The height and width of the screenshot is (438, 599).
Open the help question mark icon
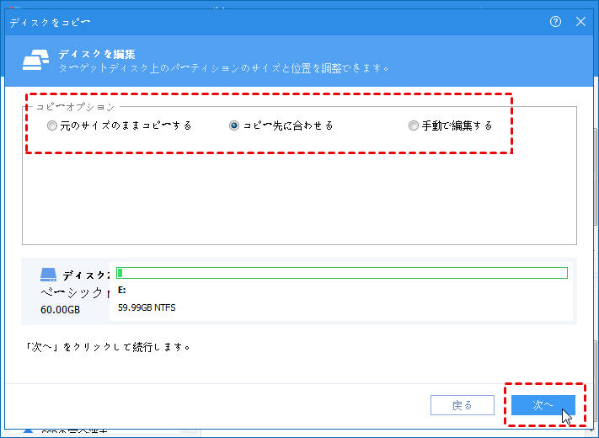555,22
